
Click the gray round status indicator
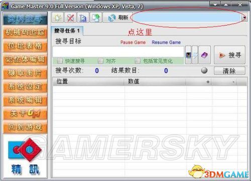point(204,70)
